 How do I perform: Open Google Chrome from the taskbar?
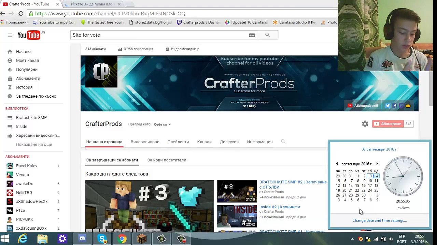pyautogui.click(x=122, y=239)
